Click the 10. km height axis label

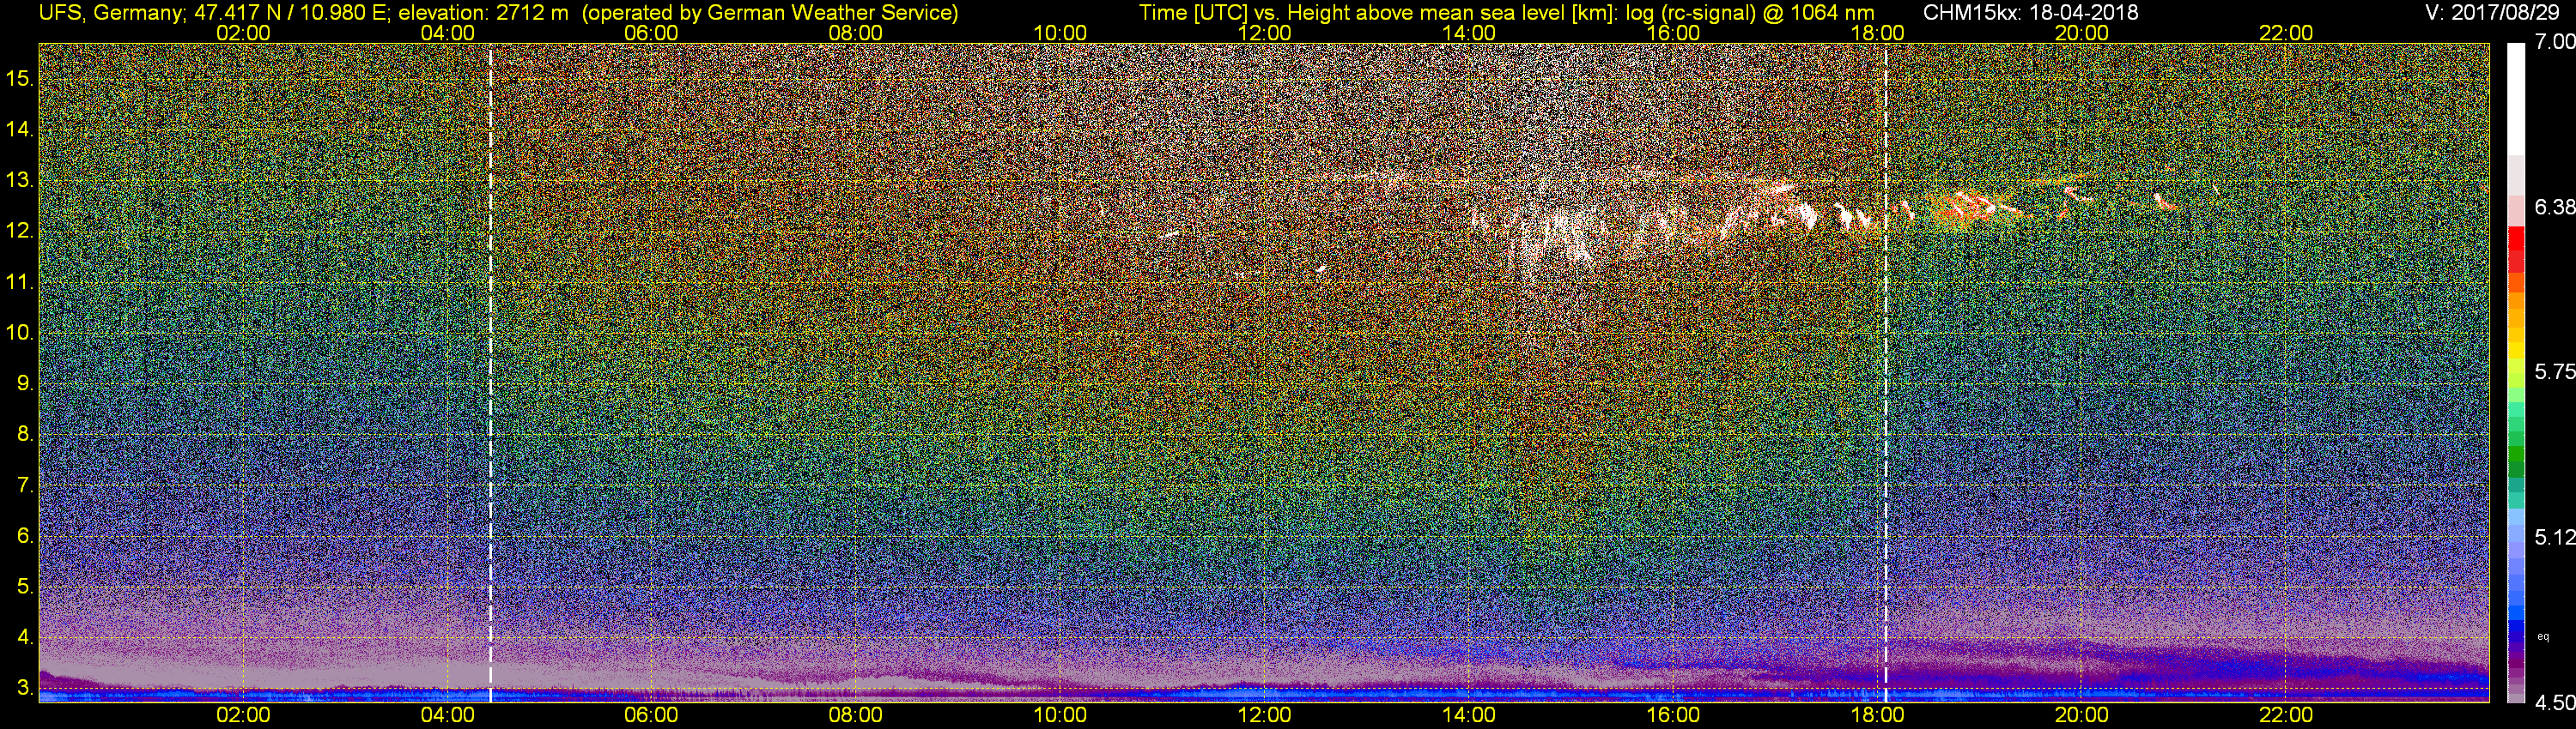(20, 333)
